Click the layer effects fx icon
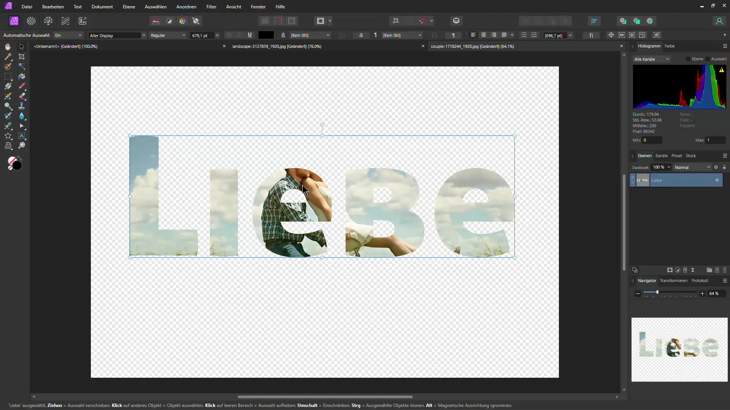The width and height of the screenshot is (730, 410). point(685,270)
